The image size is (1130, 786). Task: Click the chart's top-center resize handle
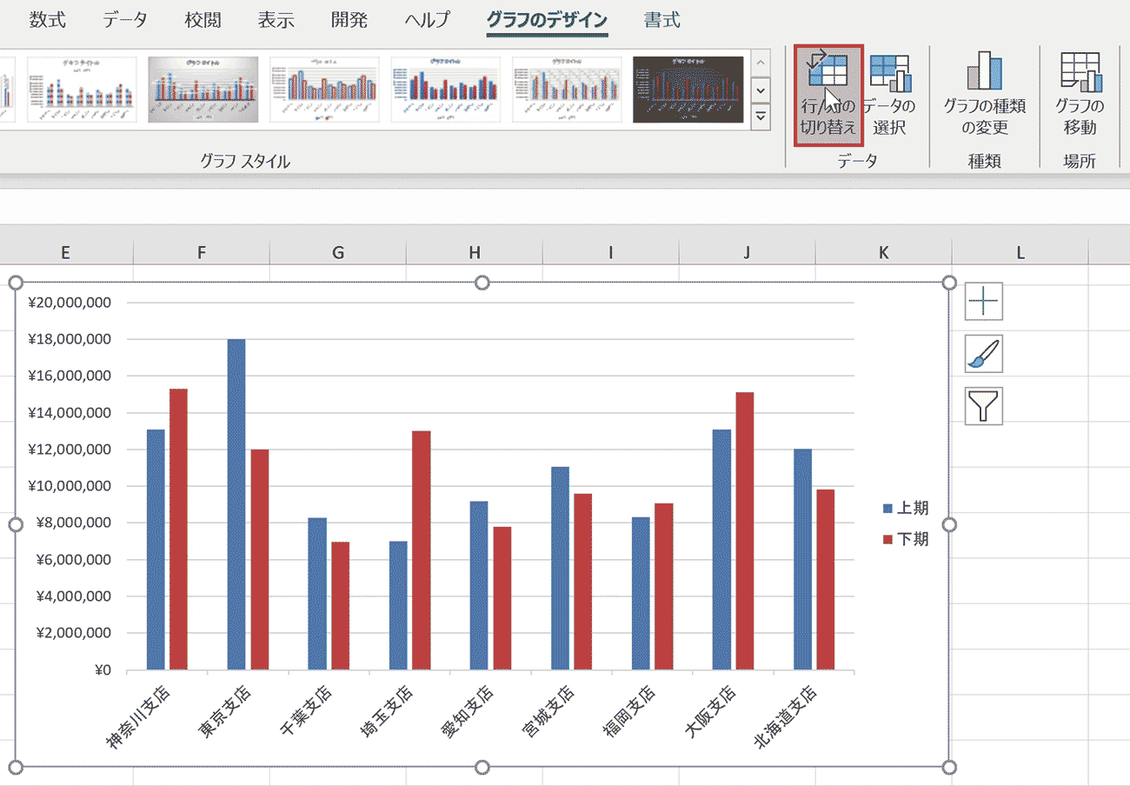tap(482, 283)
